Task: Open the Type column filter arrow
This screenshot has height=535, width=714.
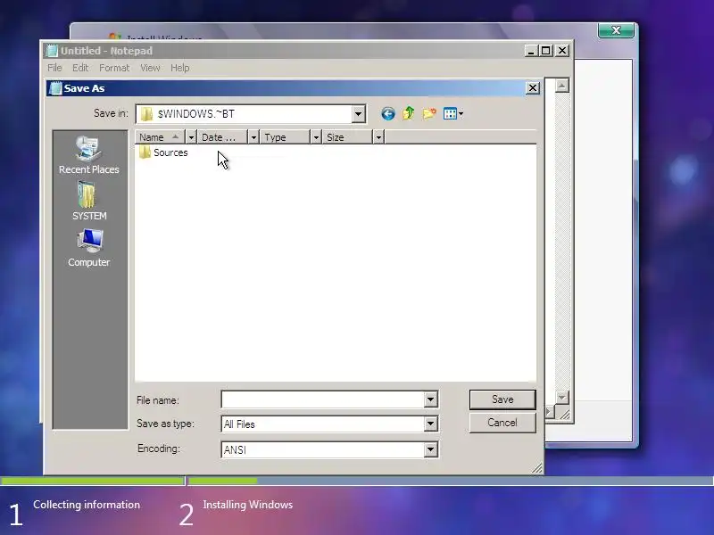Action: tap(316, 137)
